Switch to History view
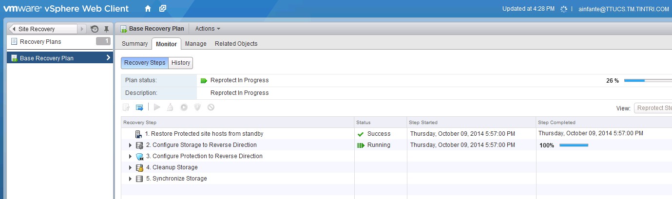 [x=181, y=63]
